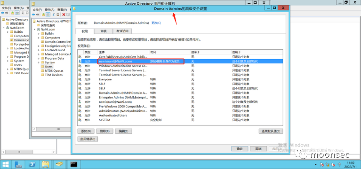Open 操作(A) menu in middle window

(49, 10)
